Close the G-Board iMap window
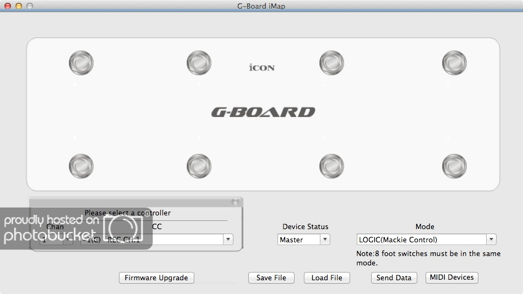 pos(8,6)
